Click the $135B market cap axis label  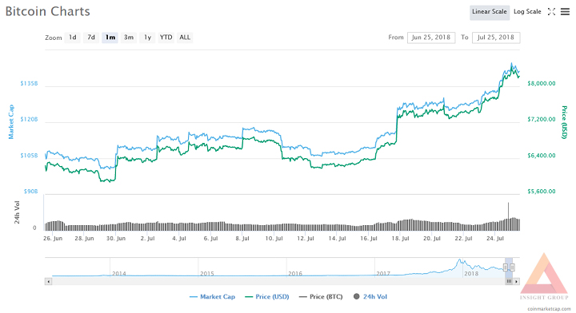[29, 84]
